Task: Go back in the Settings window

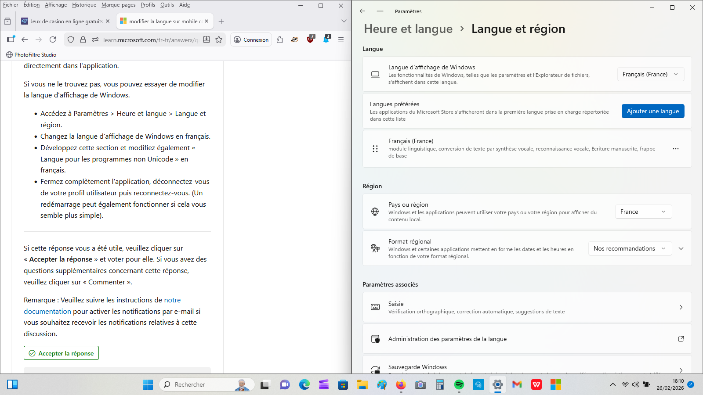Action: coord(362,11)
